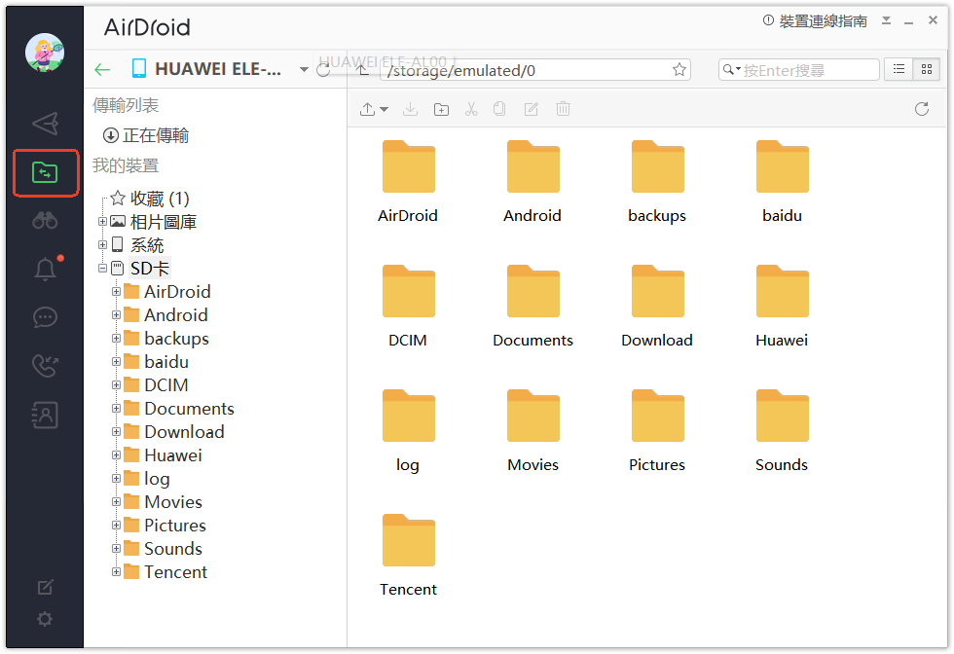The width and height of the screenshot is (954, 654).
Task: Create a new folder from toolbar
Action: 441,110
